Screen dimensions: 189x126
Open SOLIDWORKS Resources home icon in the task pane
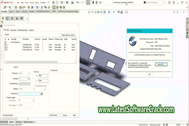(x=187, y=19)
